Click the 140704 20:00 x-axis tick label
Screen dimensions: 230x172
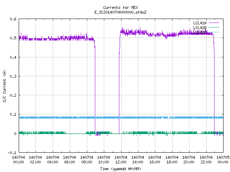point(189,159)
